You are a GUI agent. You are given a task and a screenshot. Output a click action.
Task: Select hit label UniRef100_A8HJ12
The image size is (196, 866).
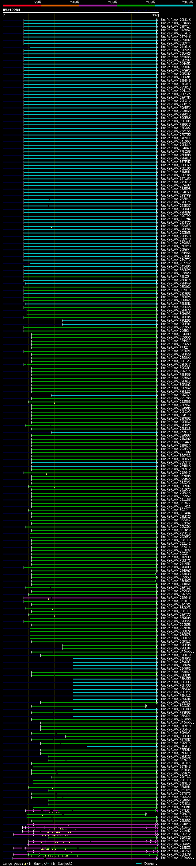tap(176, 696)
